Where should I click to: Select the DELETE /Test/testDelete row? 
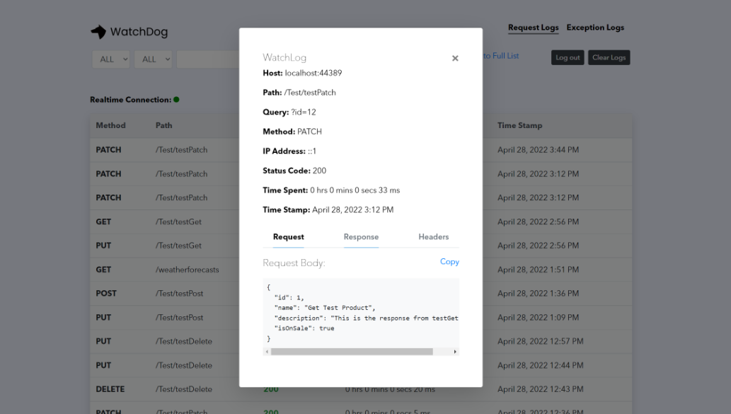click(x=361, y=389)
